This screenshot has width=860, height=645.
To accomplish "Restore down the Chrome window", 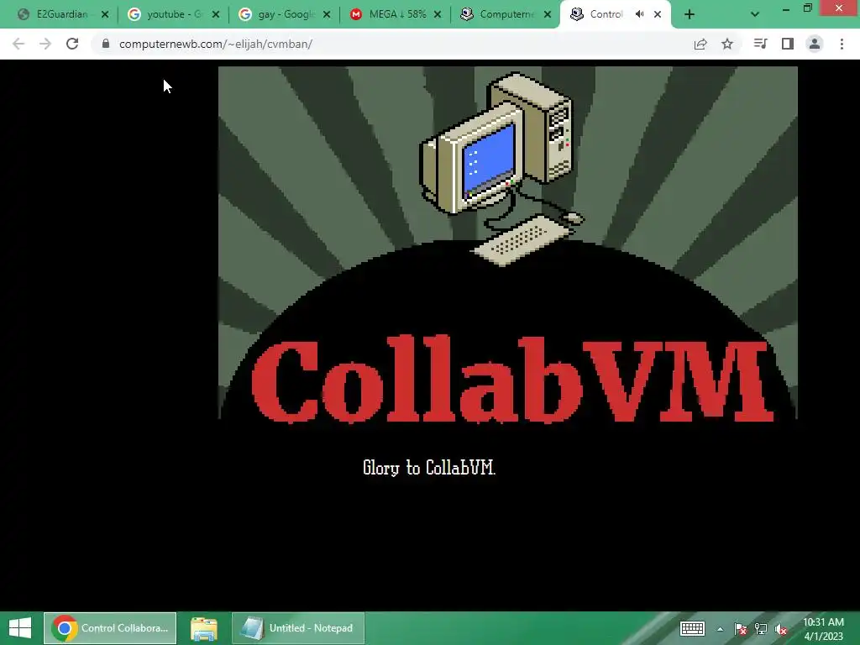I will click(x=808, y=8).
